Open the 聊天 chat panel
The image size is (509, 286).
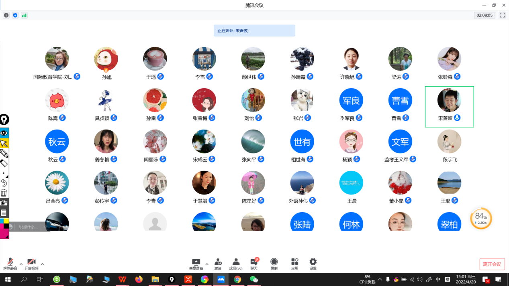254,264
